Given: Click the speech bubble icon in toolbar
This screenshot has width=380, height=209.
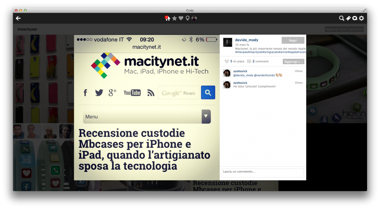Looking at the screenshot, I should click(x=355, y=18).
